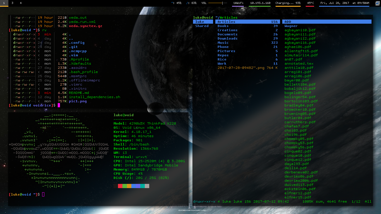
Task: Click the Charging battery status indicator
Action: click(288, 3)
